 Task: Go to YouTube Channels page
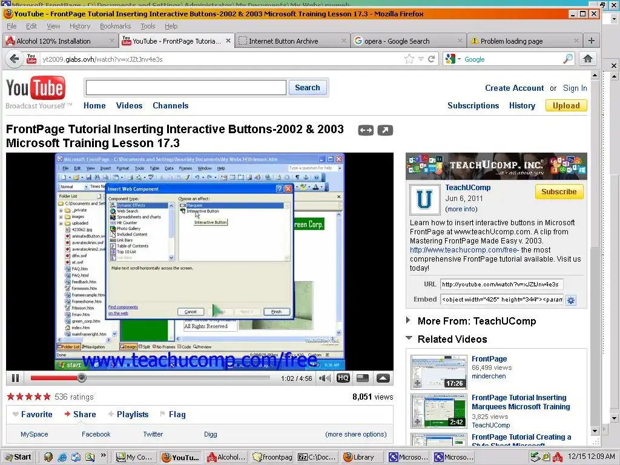point(170,105)
